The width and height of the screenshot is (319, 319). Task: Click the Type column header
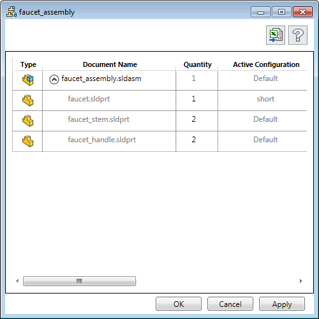[x=28, y=64]
